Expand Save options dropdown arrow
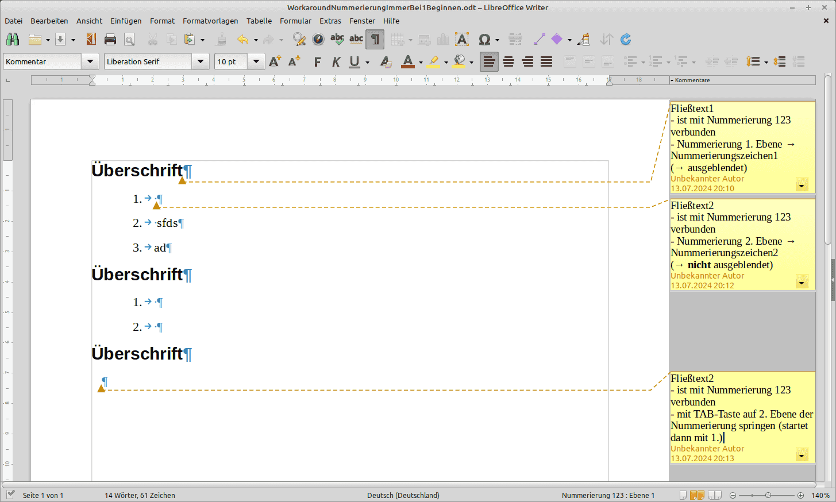The height and width of the screenshot is (502, 836). coord(73,40)
